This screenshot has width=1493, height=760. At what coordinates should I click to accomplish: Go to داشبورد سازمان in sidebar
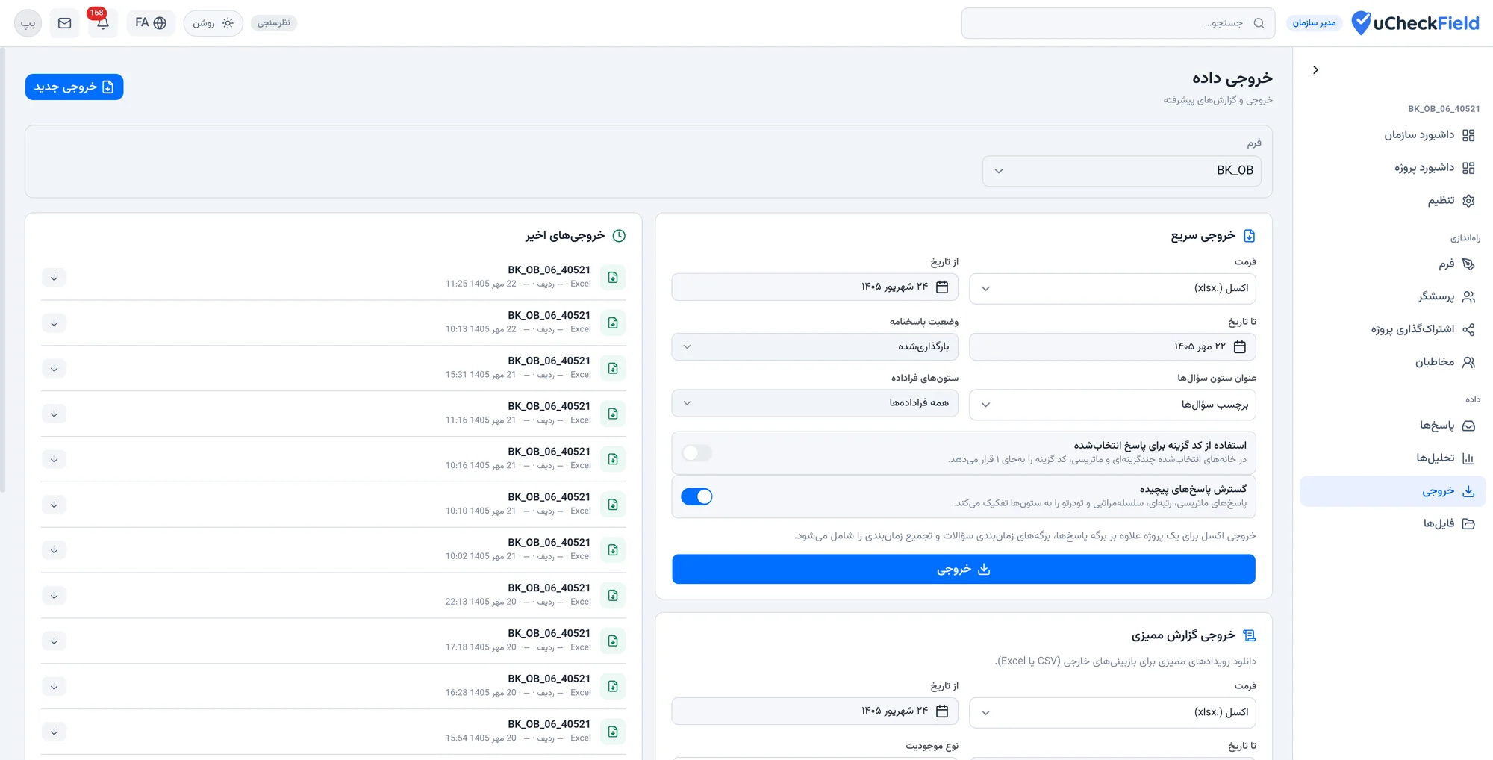click(1393, 135)
